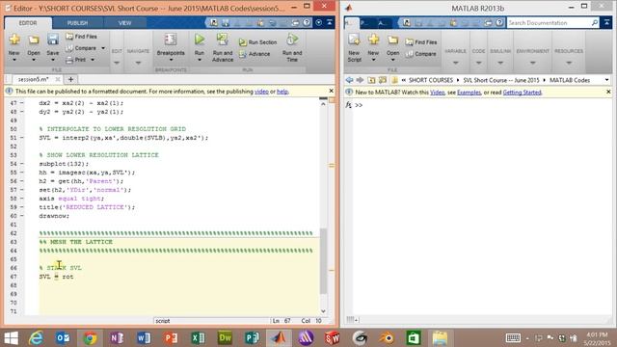Click the Advance button
The width and height of the screenshot is (617, 347).
[255, 54]
